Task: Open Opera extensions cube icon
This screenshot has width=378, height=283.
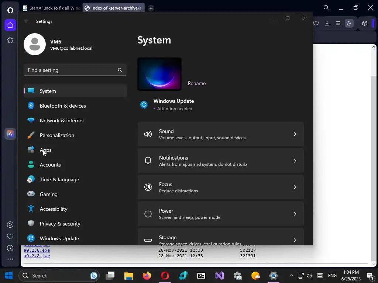Action: point(364,23)
